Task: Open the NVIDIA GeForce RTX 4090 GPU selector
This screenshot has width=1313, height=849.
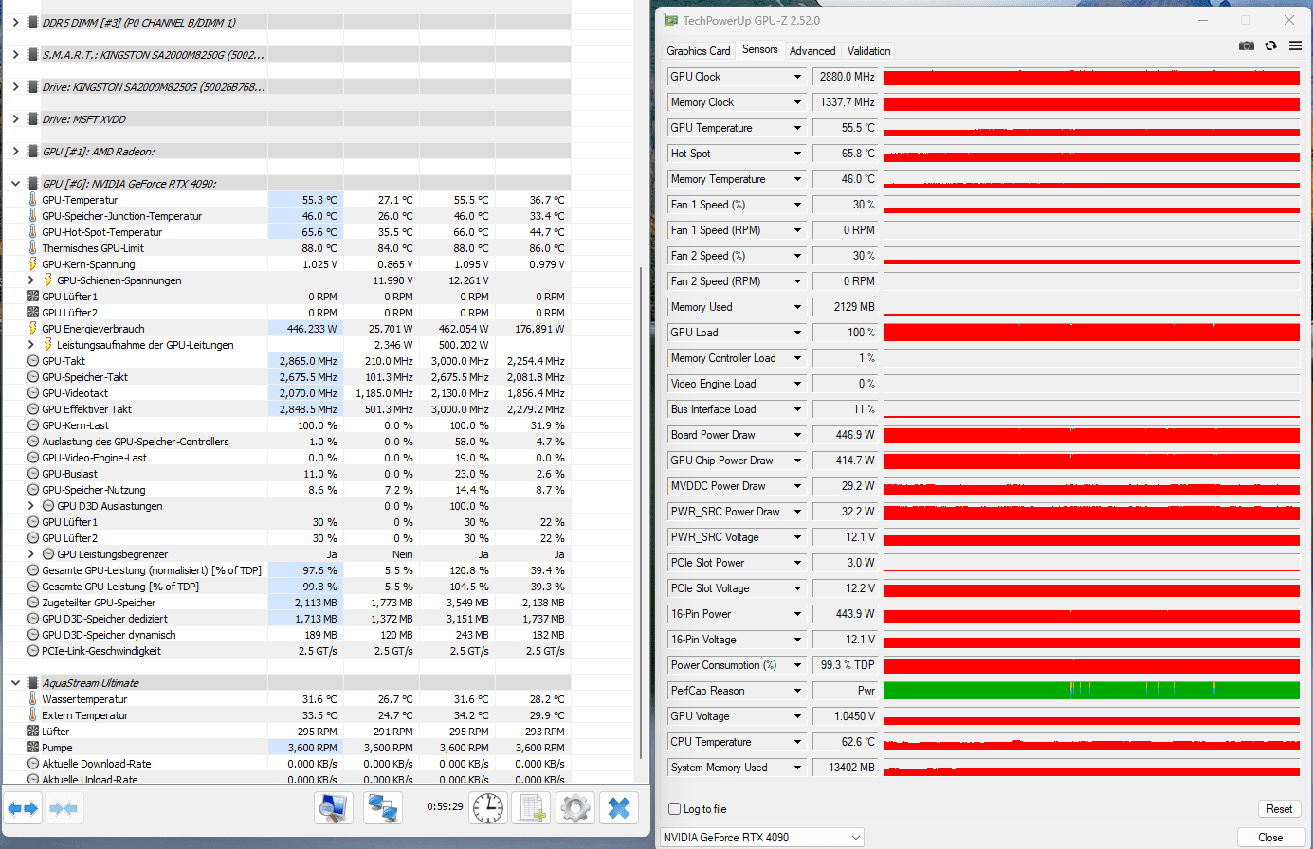Action: pos(762,838)
